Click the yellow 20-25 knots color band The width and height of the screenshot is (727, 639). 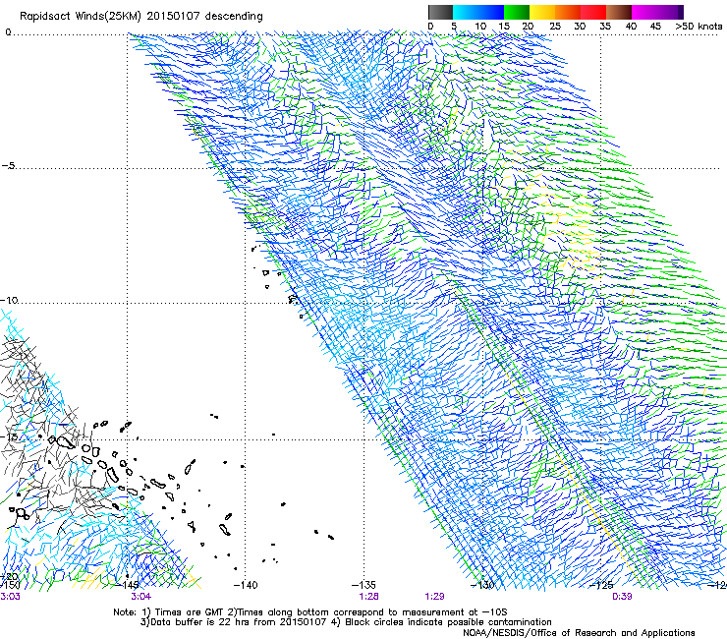coord(542,12)
